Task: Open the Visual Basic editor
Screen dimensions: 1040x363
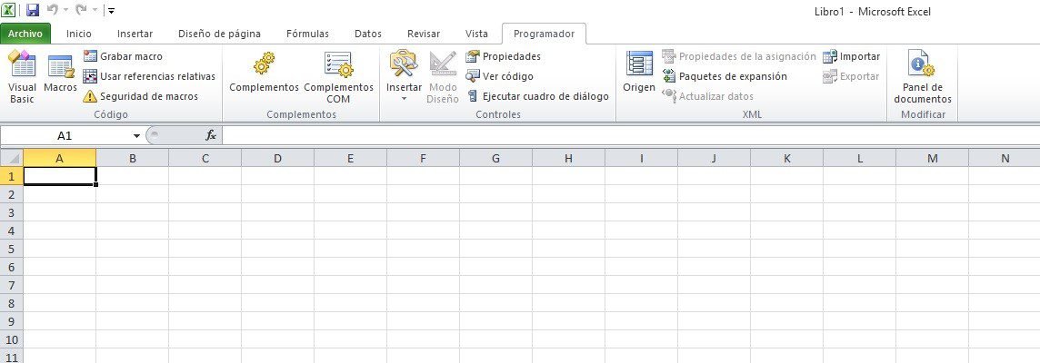Action: (22, 77)
